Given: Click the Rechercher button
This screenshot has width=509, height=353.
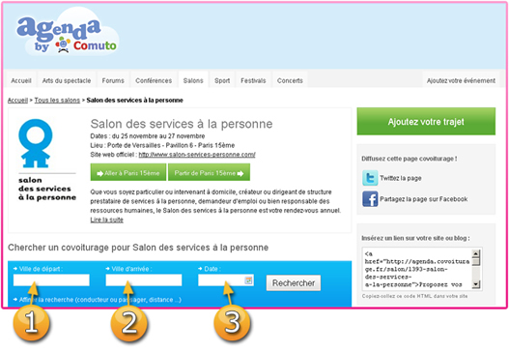Looking at the screenshot, I should coord(294,283).
